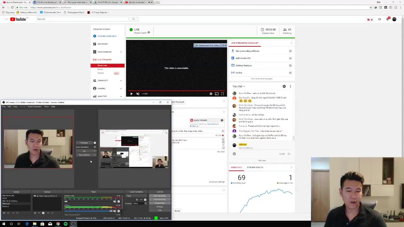Click the YouTube player progress bar
Viewport: 404px width, 227px height.
point(176,90)
